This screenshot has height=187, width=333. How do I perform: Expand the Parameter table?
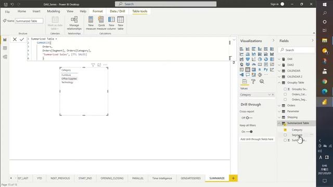279,111
